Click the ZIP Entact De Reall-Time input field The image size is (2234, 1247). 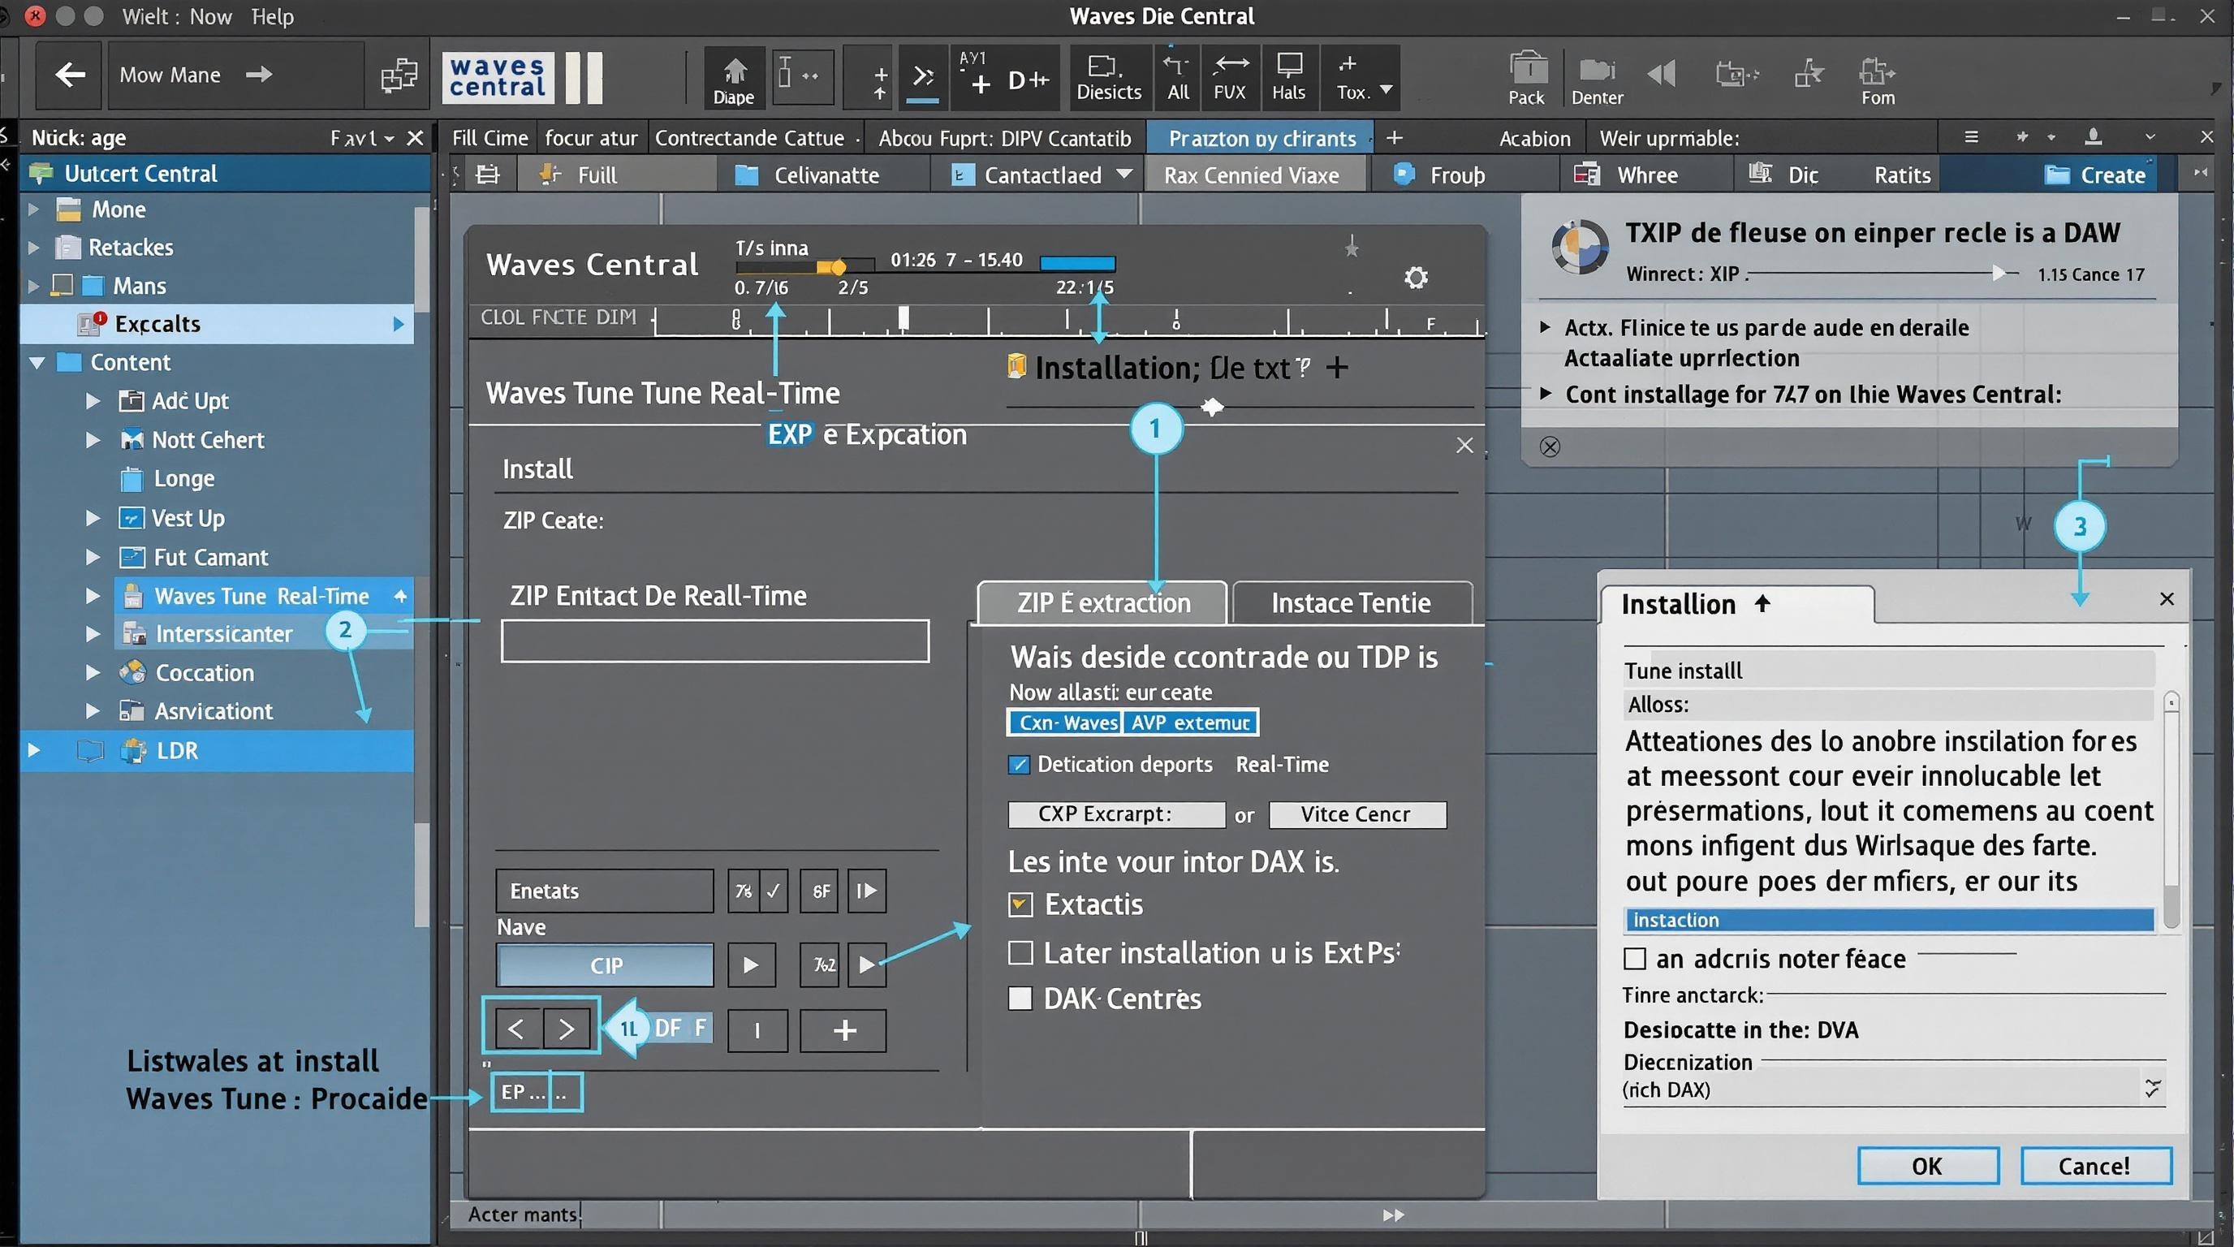[x=714, y=641]
